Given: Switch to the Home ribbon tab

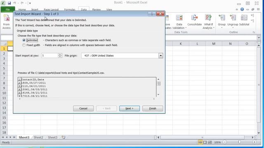Looking at the screenshot, I should click(x=22, y=9).
